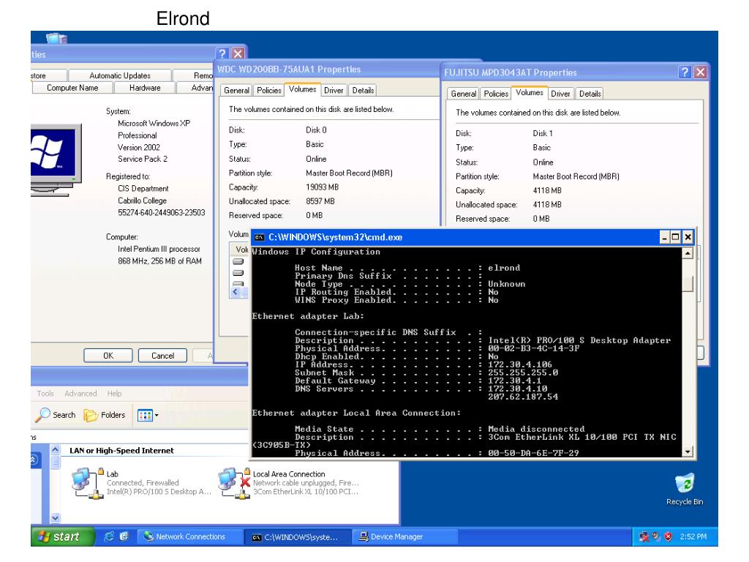
Task: Collapse the Network Connections task pane section
Action: click(34, 460)
